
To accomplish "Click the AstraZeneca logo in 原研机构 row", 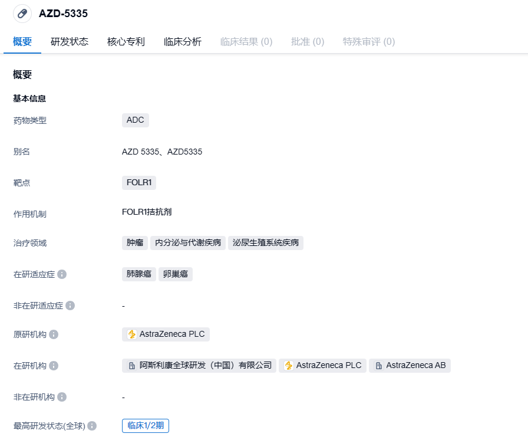I will tap(132, 334).
